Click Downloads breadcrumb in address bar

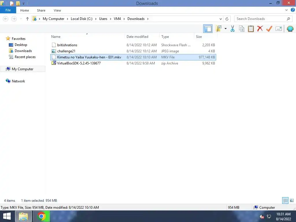136,19
